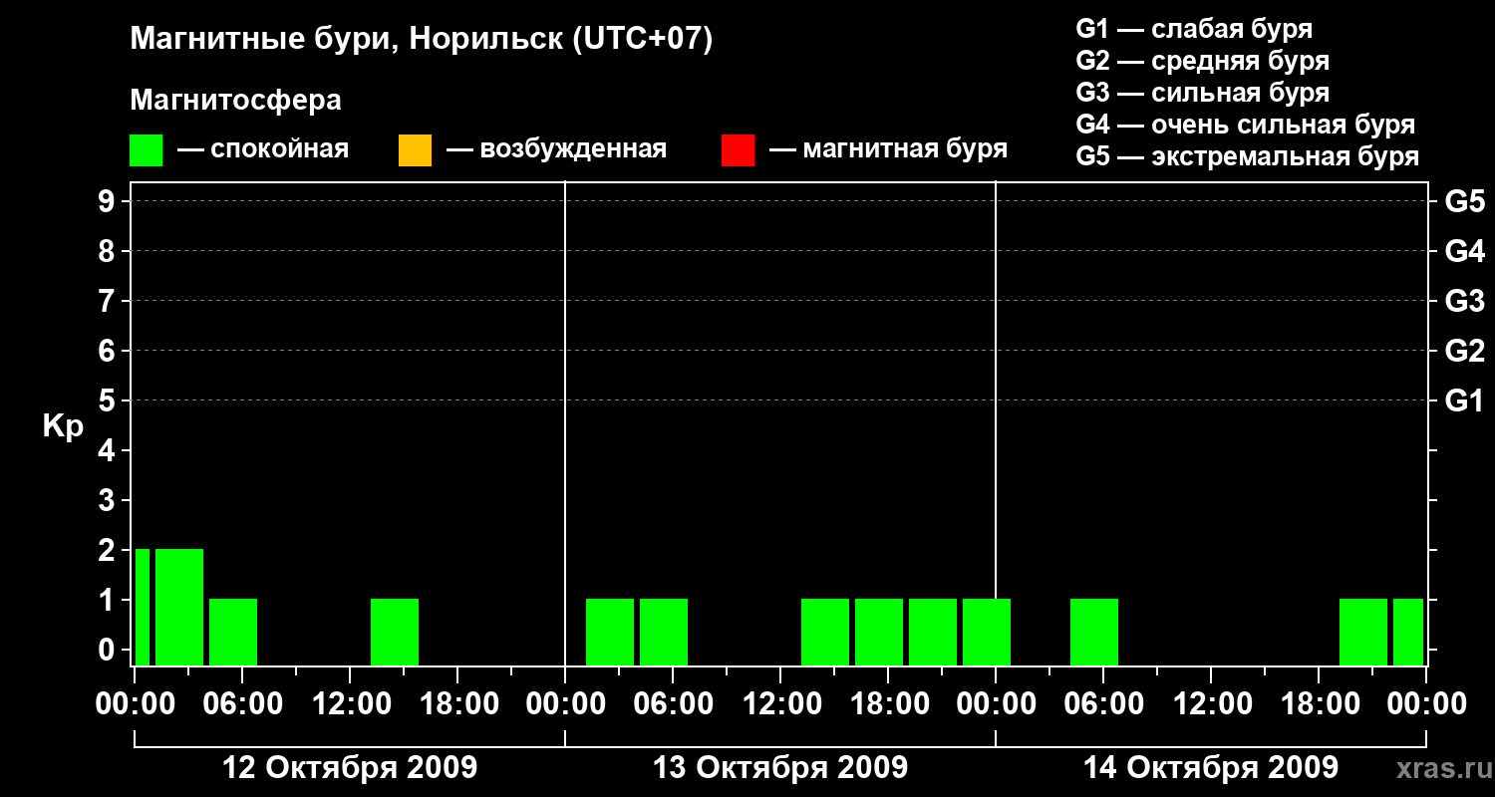This screenshot has width=1495, height=797.
Task: Click the Kp 1 bar ending at 18:00 on 13 October
Action: coord(879,632)
